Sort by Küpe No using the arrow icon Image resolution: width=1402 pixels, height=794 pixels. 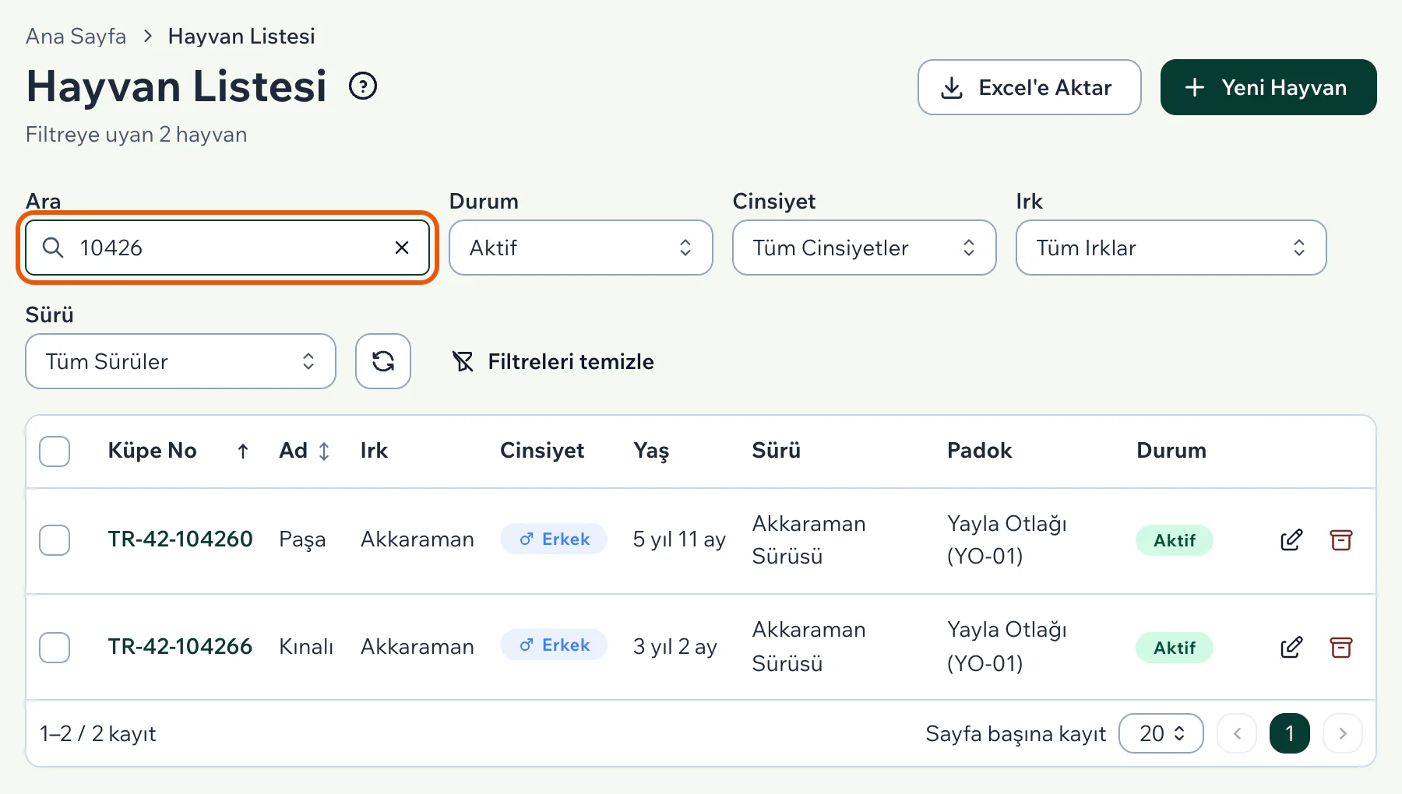click(243, 451)
